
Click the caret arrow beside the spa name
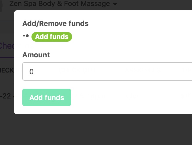click(x=115, y=4)
